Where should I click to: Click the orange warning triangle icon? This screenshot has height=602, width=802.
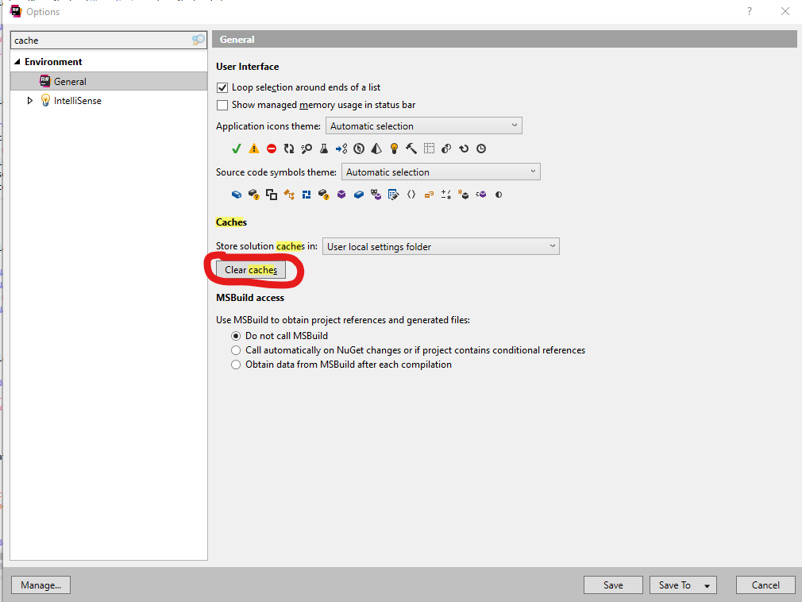pyautogui.click(x=253, y=149)
